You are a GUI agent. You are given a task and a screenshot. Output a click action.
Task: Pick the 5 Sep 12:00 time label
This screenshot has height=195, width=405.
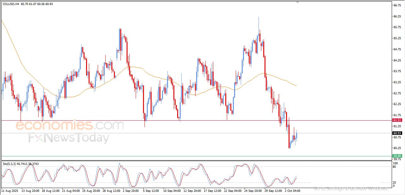(151, 191)
